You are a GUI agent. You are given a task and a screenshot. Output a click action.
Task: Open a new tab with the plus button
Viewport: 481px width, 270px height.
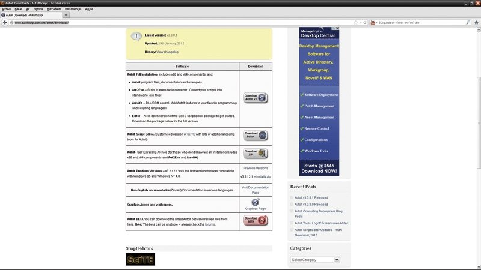66,15
